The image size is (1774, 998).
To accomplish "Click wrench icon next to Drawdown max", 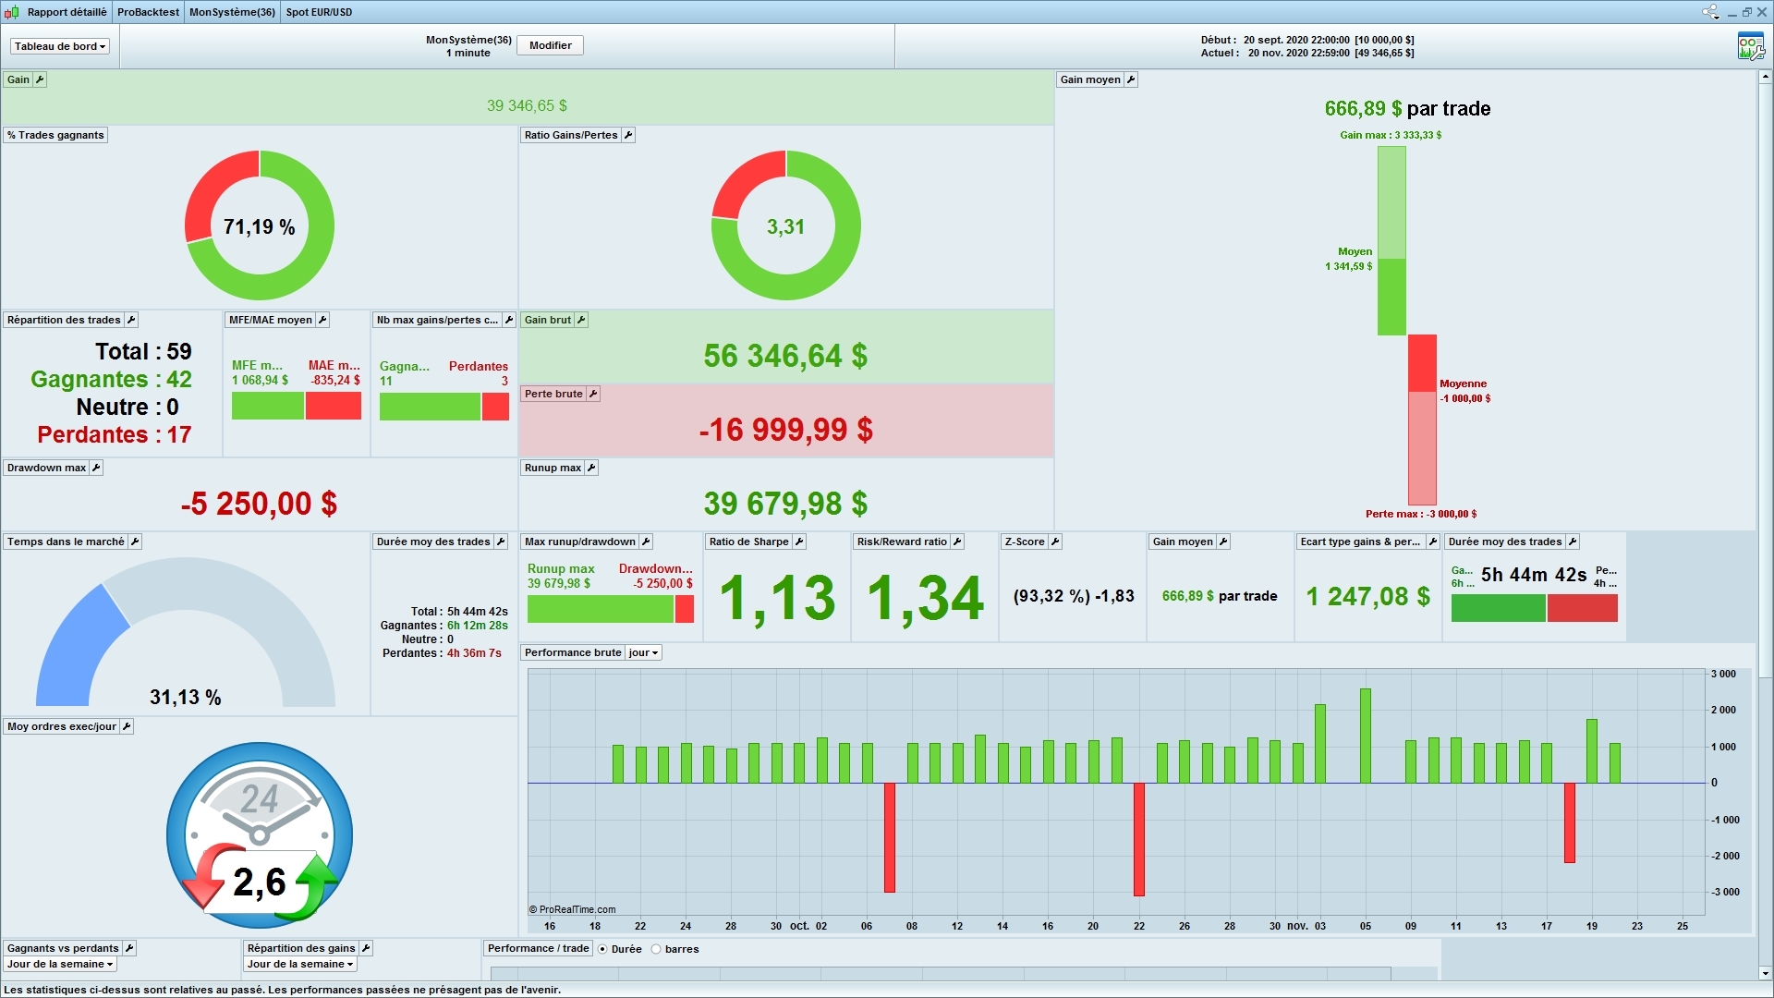I will pyautogui.click(x=96, y=468).
